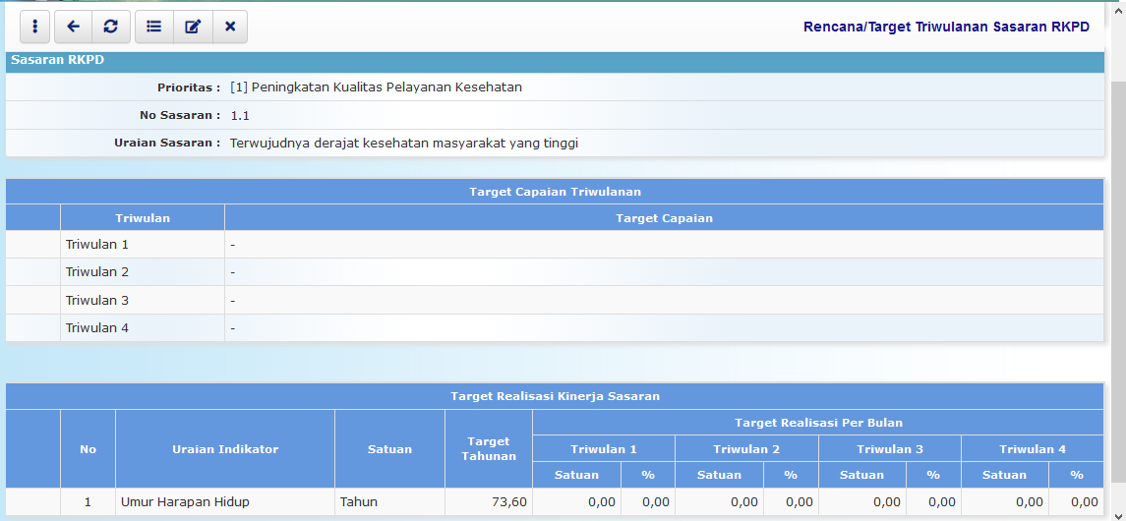Click the Rencana/Target Triwulanan Sasaran RKPD title
Screen dimensions: 1126x521
click(946, 27)
